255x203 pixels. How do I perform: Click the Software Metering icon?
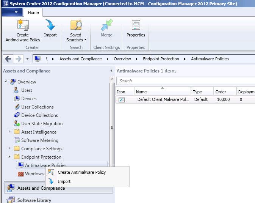point(17,140)
